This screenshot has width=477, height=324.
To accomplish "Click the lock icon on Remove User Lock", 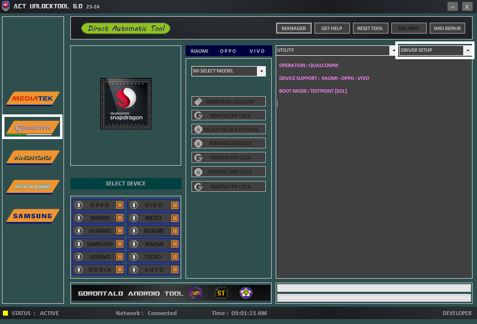I will pyautogui.click(x=198, y=172).
